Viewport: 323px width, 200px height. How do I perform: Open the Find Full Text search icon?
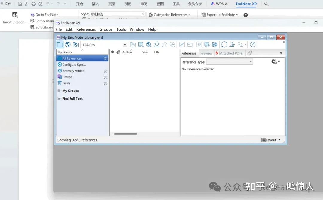(x=173, y=44)
